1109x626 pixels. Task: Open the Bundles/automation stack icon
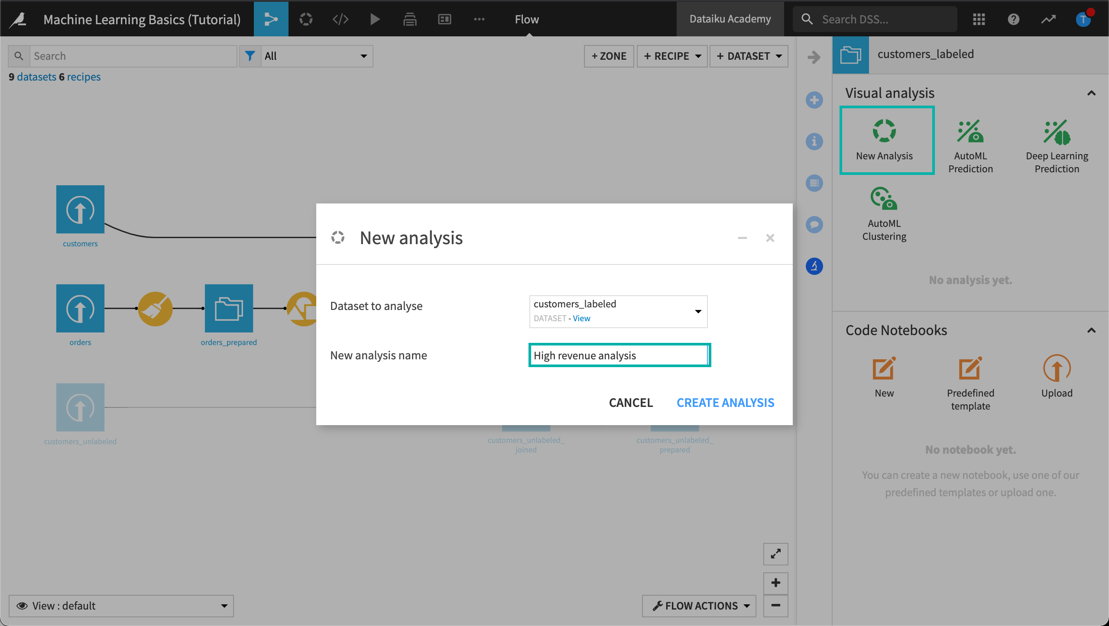click(410, 19)
